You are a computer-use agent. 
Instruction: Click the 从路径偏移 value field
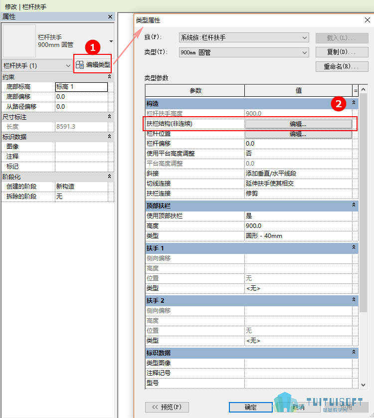(x=82, y=107)
